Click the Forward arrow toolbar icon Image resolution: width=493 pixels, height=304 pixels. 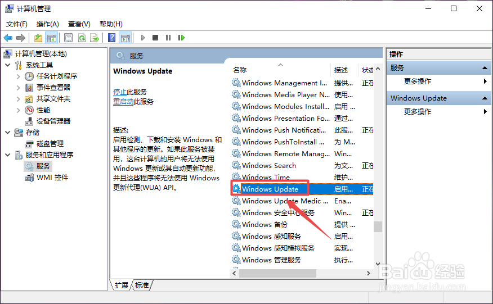(21, 38)
